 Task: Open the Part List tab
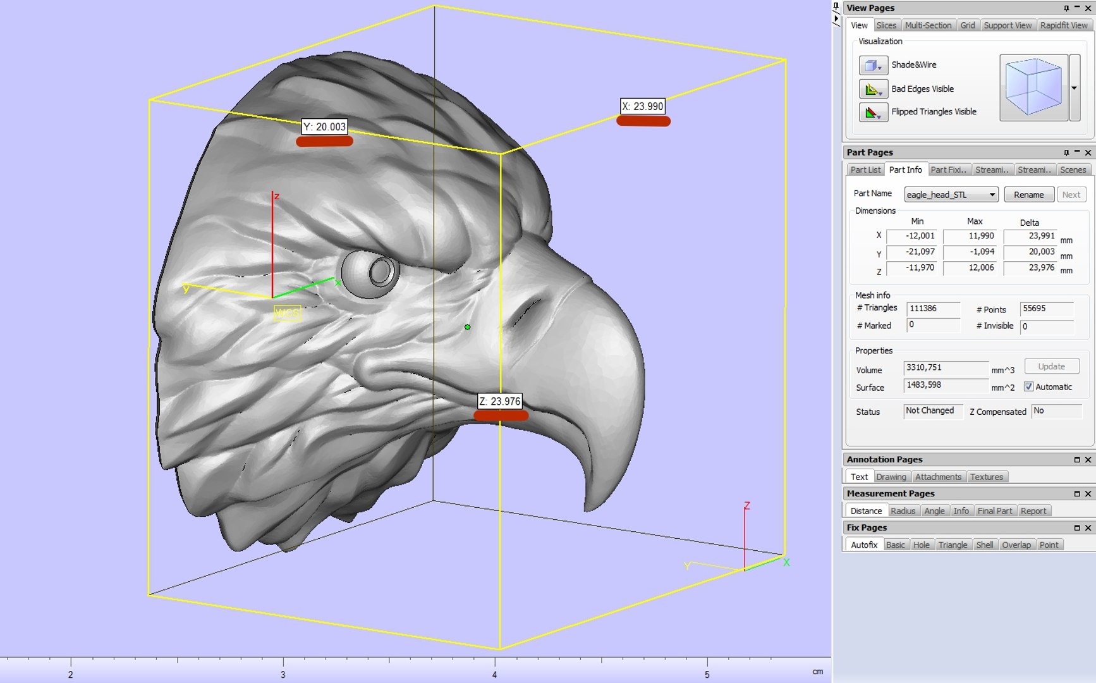[x=865, y=170]
